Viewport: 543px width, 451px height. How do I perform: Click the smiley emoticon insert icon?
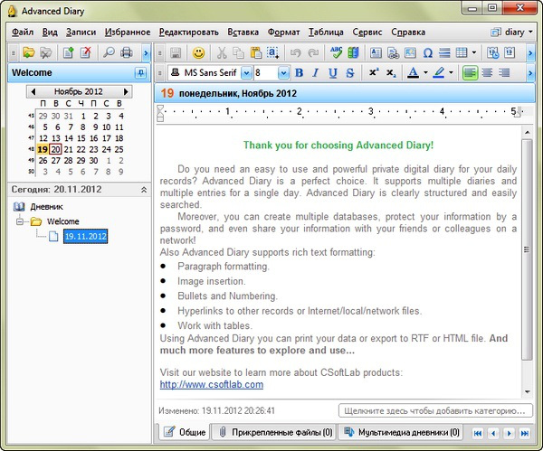(198, 52)
